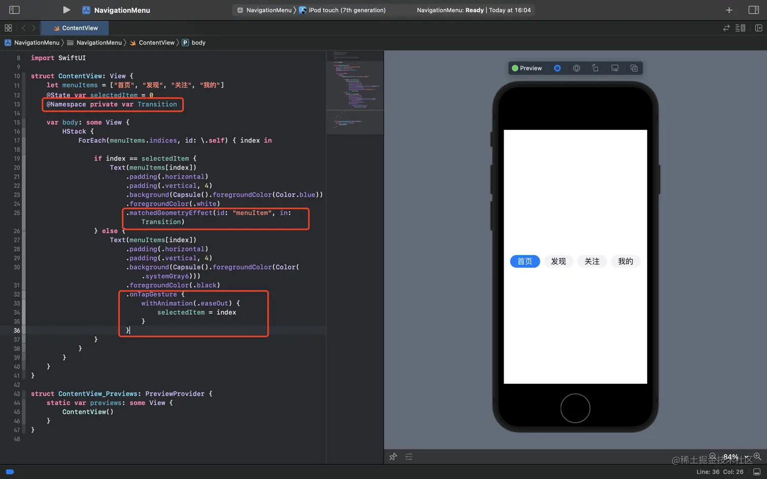Click struct ContentView_Previews declaration
Viewport: 767px width, 479px height.
(121, 394)
